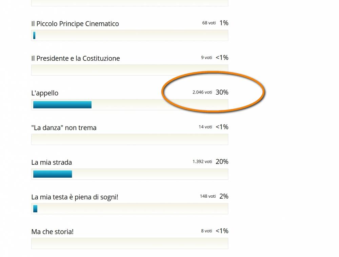The width and height of the screenshot is (339, 257).
Task: Click the 1.392 voti count
Action: point(202,162)
